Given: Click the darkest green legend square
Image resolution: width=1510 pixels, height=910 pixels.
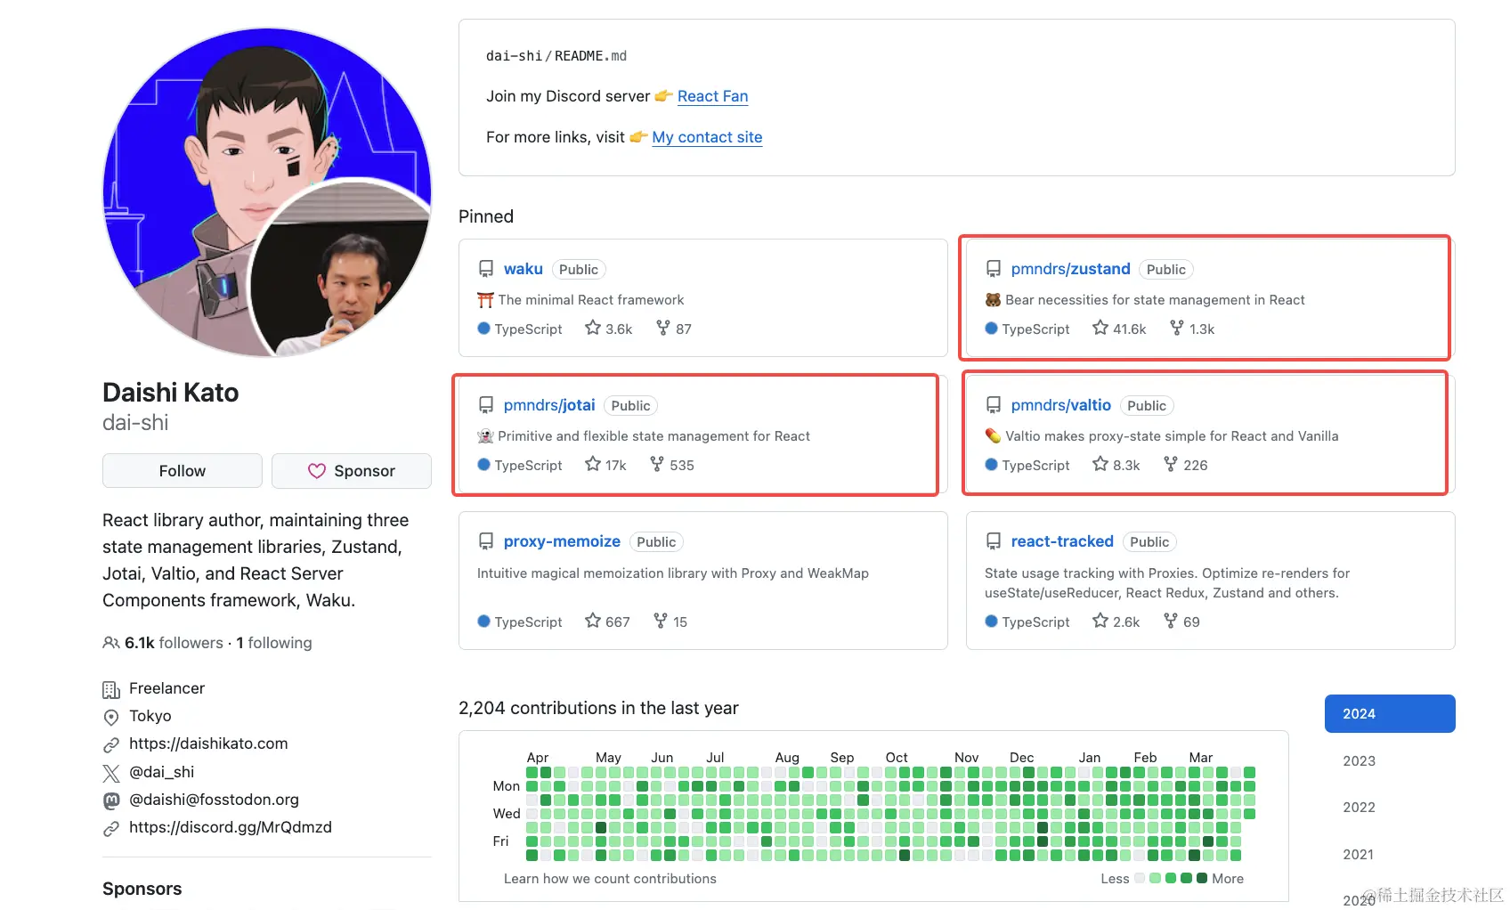Looking at the screenshot, I should [x=1202, y=878].
